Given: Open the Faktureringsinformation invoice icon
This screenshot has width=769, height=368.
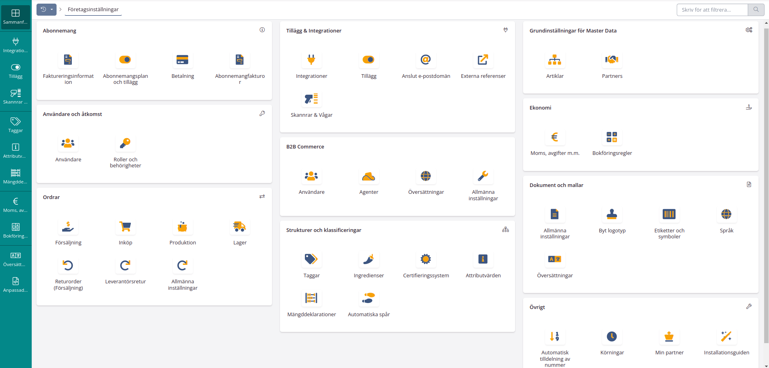Looking at the screenshot, I should click(x=68, y=60).
